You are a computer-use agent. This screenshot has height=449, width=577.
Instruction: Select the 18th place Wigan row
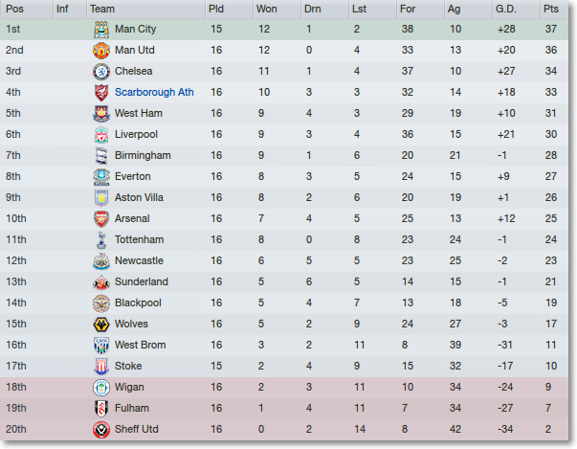pyautogui.click(x=287, y=387)
